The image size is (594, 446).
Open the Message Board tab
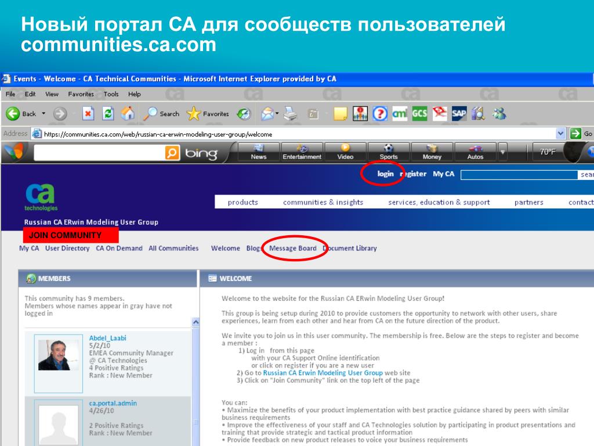[x=292, y=248]
